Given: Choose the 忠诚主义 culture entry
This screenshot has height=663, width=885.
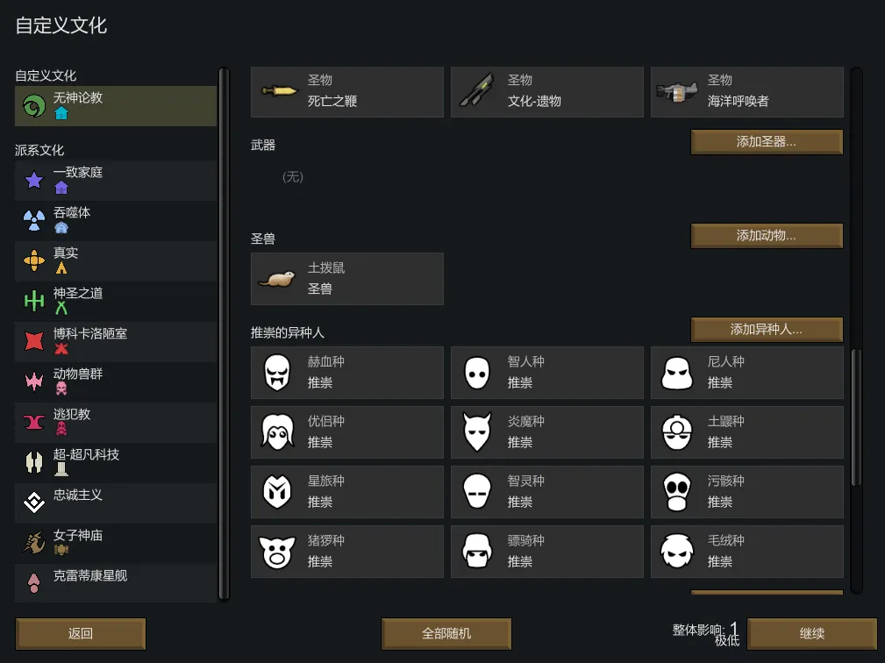Looking at the screenshot, I should pyautogui.click(x=116, y=503).
